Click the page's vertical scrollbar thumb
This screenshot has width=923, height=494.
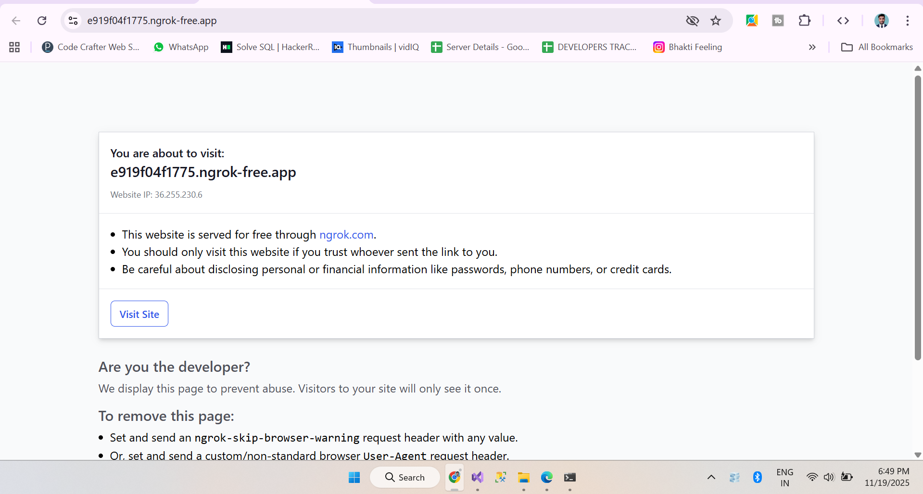click(918, 216)
